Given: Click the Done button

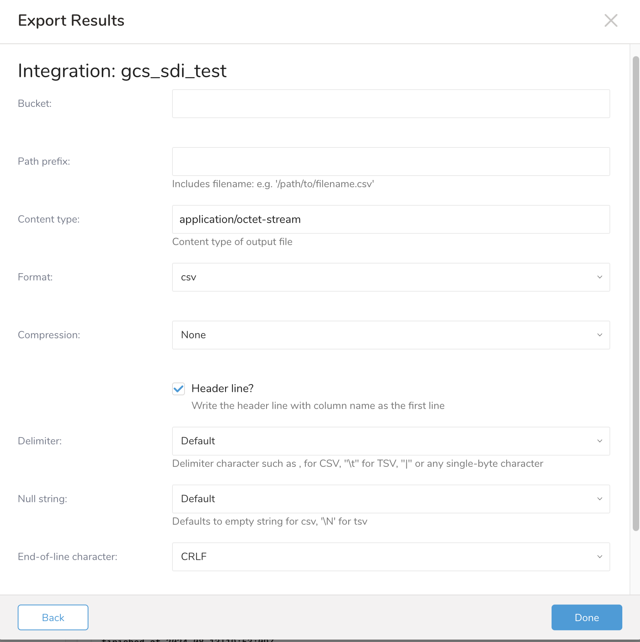Looking at the screenshot, I should 587,617.
